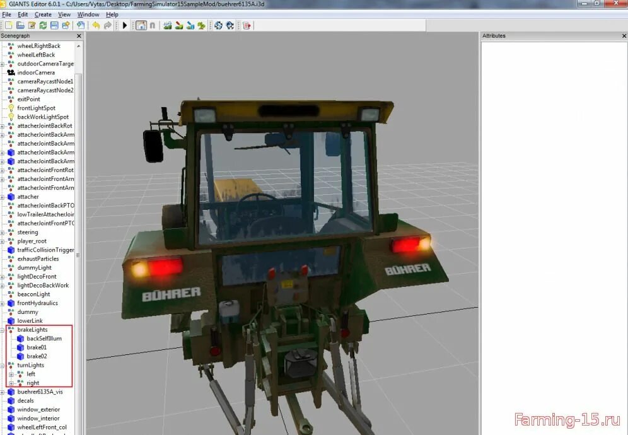Expand the right node under turnLights

(11, 383)
